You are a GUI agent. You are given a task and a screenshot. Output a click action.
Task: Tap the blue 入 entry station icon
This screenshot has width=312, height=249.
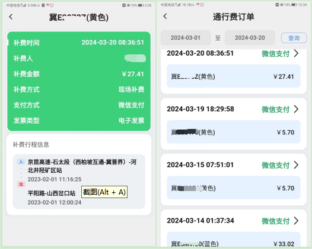pyautogui.click(x=21, y=162)
